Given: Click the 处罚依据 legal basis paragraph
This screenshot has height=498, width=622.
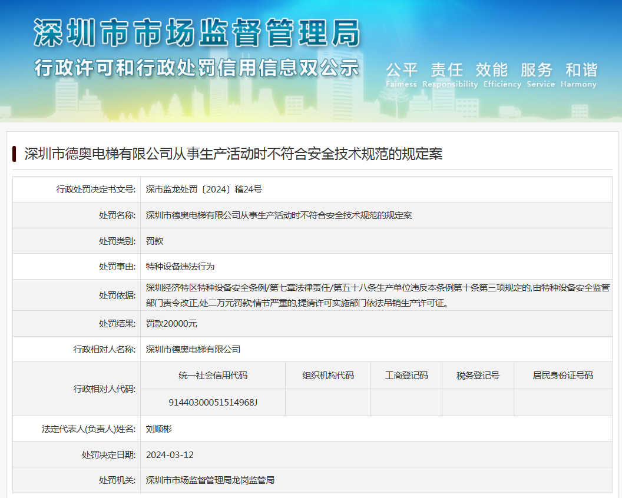Looking at the screenshot, I should pyautogui.click(x=377, y=296).
